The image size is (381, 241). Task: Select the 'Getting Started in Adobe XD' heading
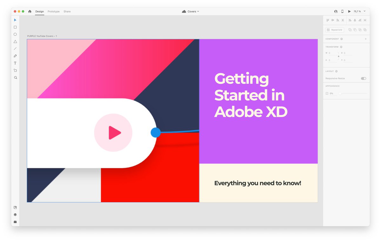[x=251, y=95]
